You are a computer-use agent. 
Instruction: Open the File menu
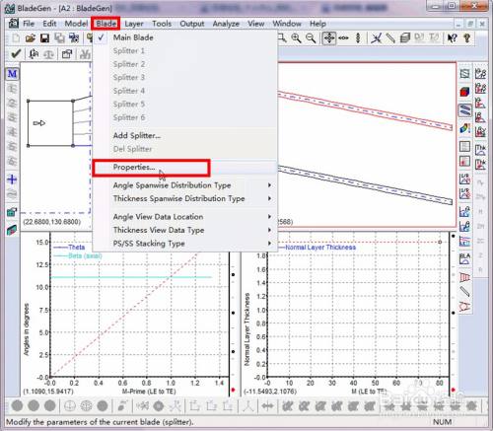coord(29,24)
